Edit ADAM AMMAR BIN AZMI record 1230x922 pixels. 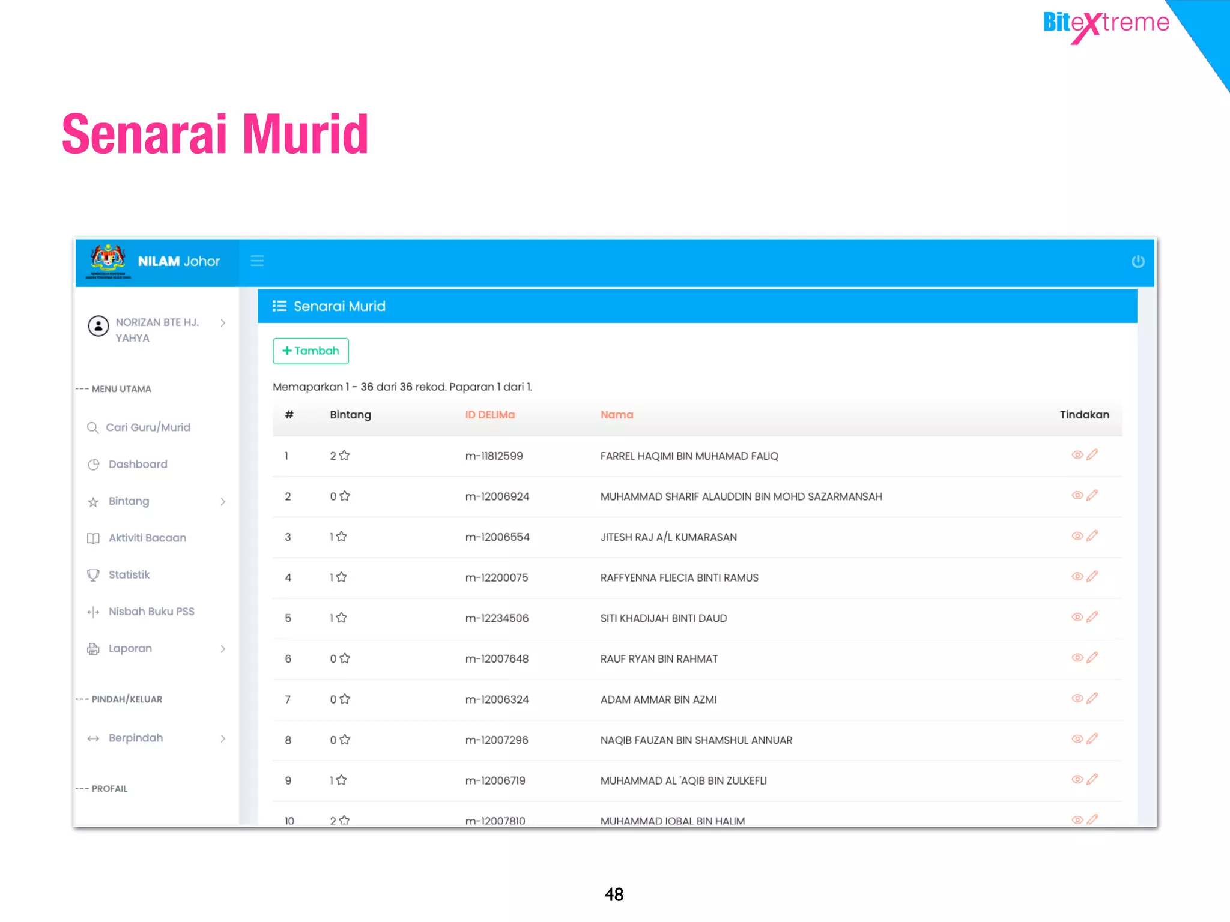(1092, 698)
